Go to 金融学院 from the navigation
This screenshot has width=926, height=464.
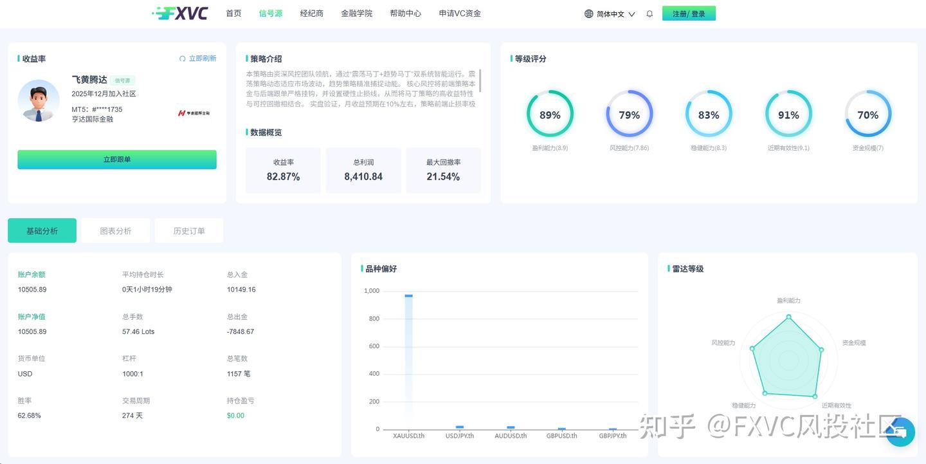[x=357, y=13]
